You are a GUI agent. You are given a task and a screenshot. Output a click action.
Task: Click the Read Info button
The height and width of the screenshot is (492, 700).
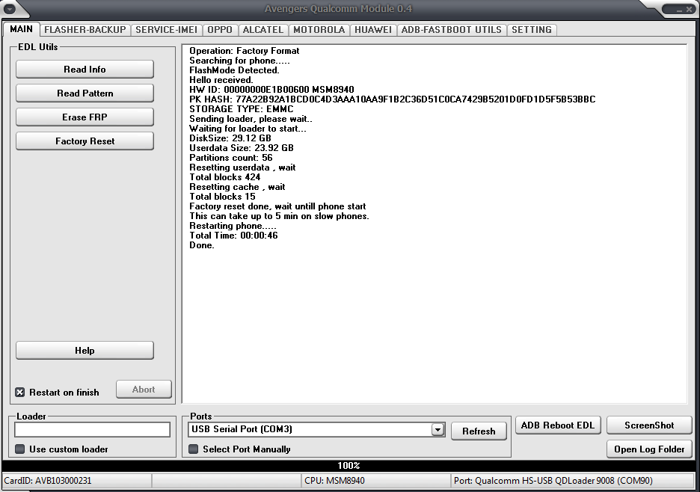tap(85, 70)
